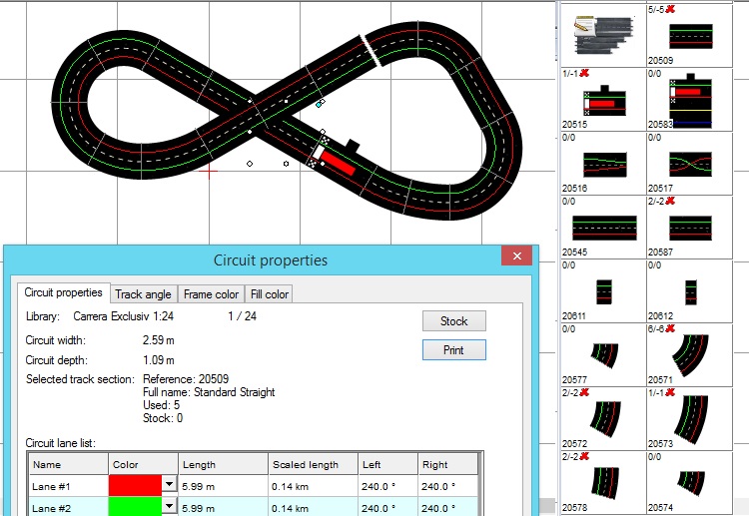Image resolution: width=749 pixels, height=516 pixels.
Task: Pick the start line track piece 20515
Action: point(603,100)
